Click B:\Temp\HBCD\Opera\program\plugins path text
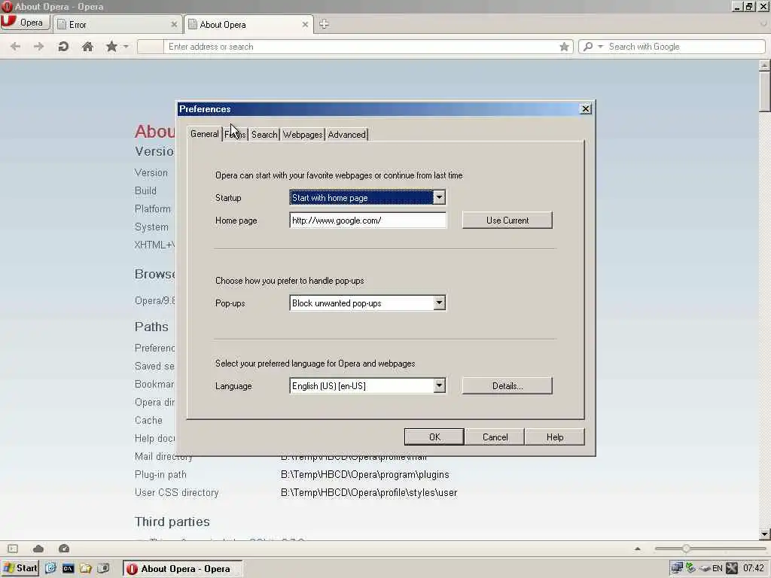 (x=365, y=474)
